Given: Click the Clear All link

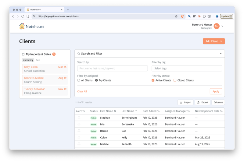Looking at the screenshot, I should [x=82, y=91].
